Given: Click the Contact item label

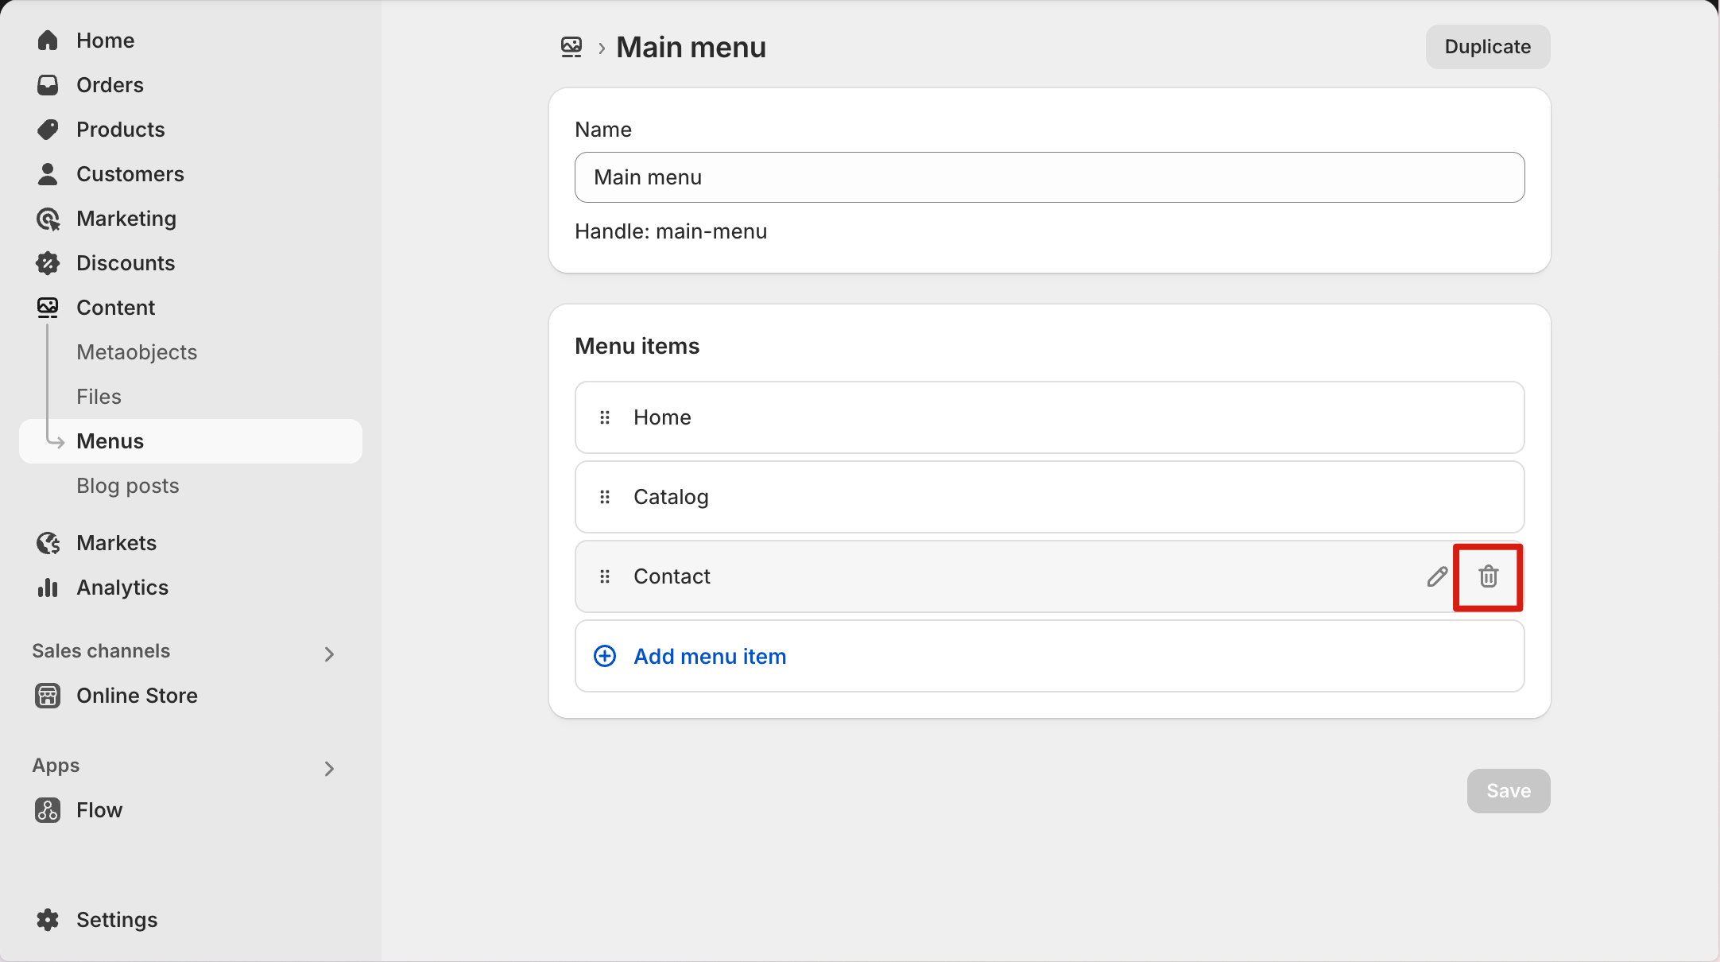Looking at the screenshot, I should point(672,576).
